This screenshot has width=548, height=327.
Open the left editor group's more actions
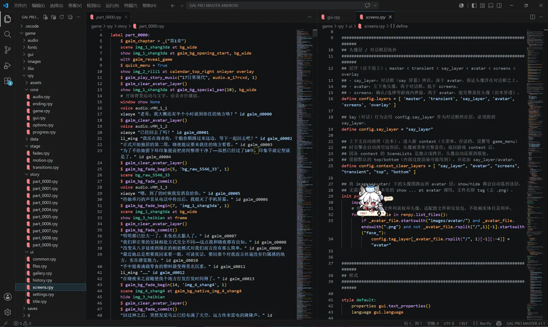pos(310,17)
